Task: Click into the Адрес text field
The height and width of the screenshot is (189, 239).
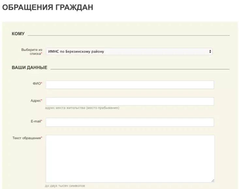Action: [130, 101]
